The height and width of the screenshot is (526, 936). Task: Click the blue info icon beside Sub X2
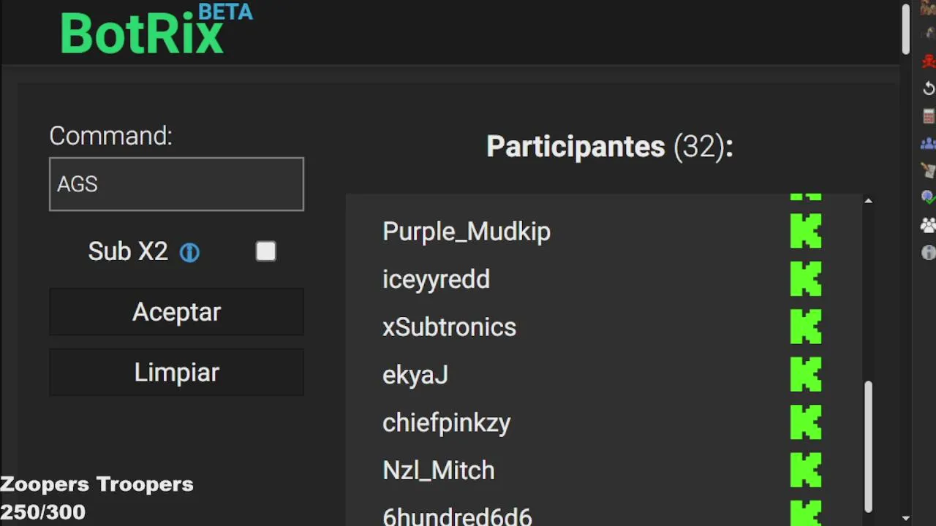point(189,253)
